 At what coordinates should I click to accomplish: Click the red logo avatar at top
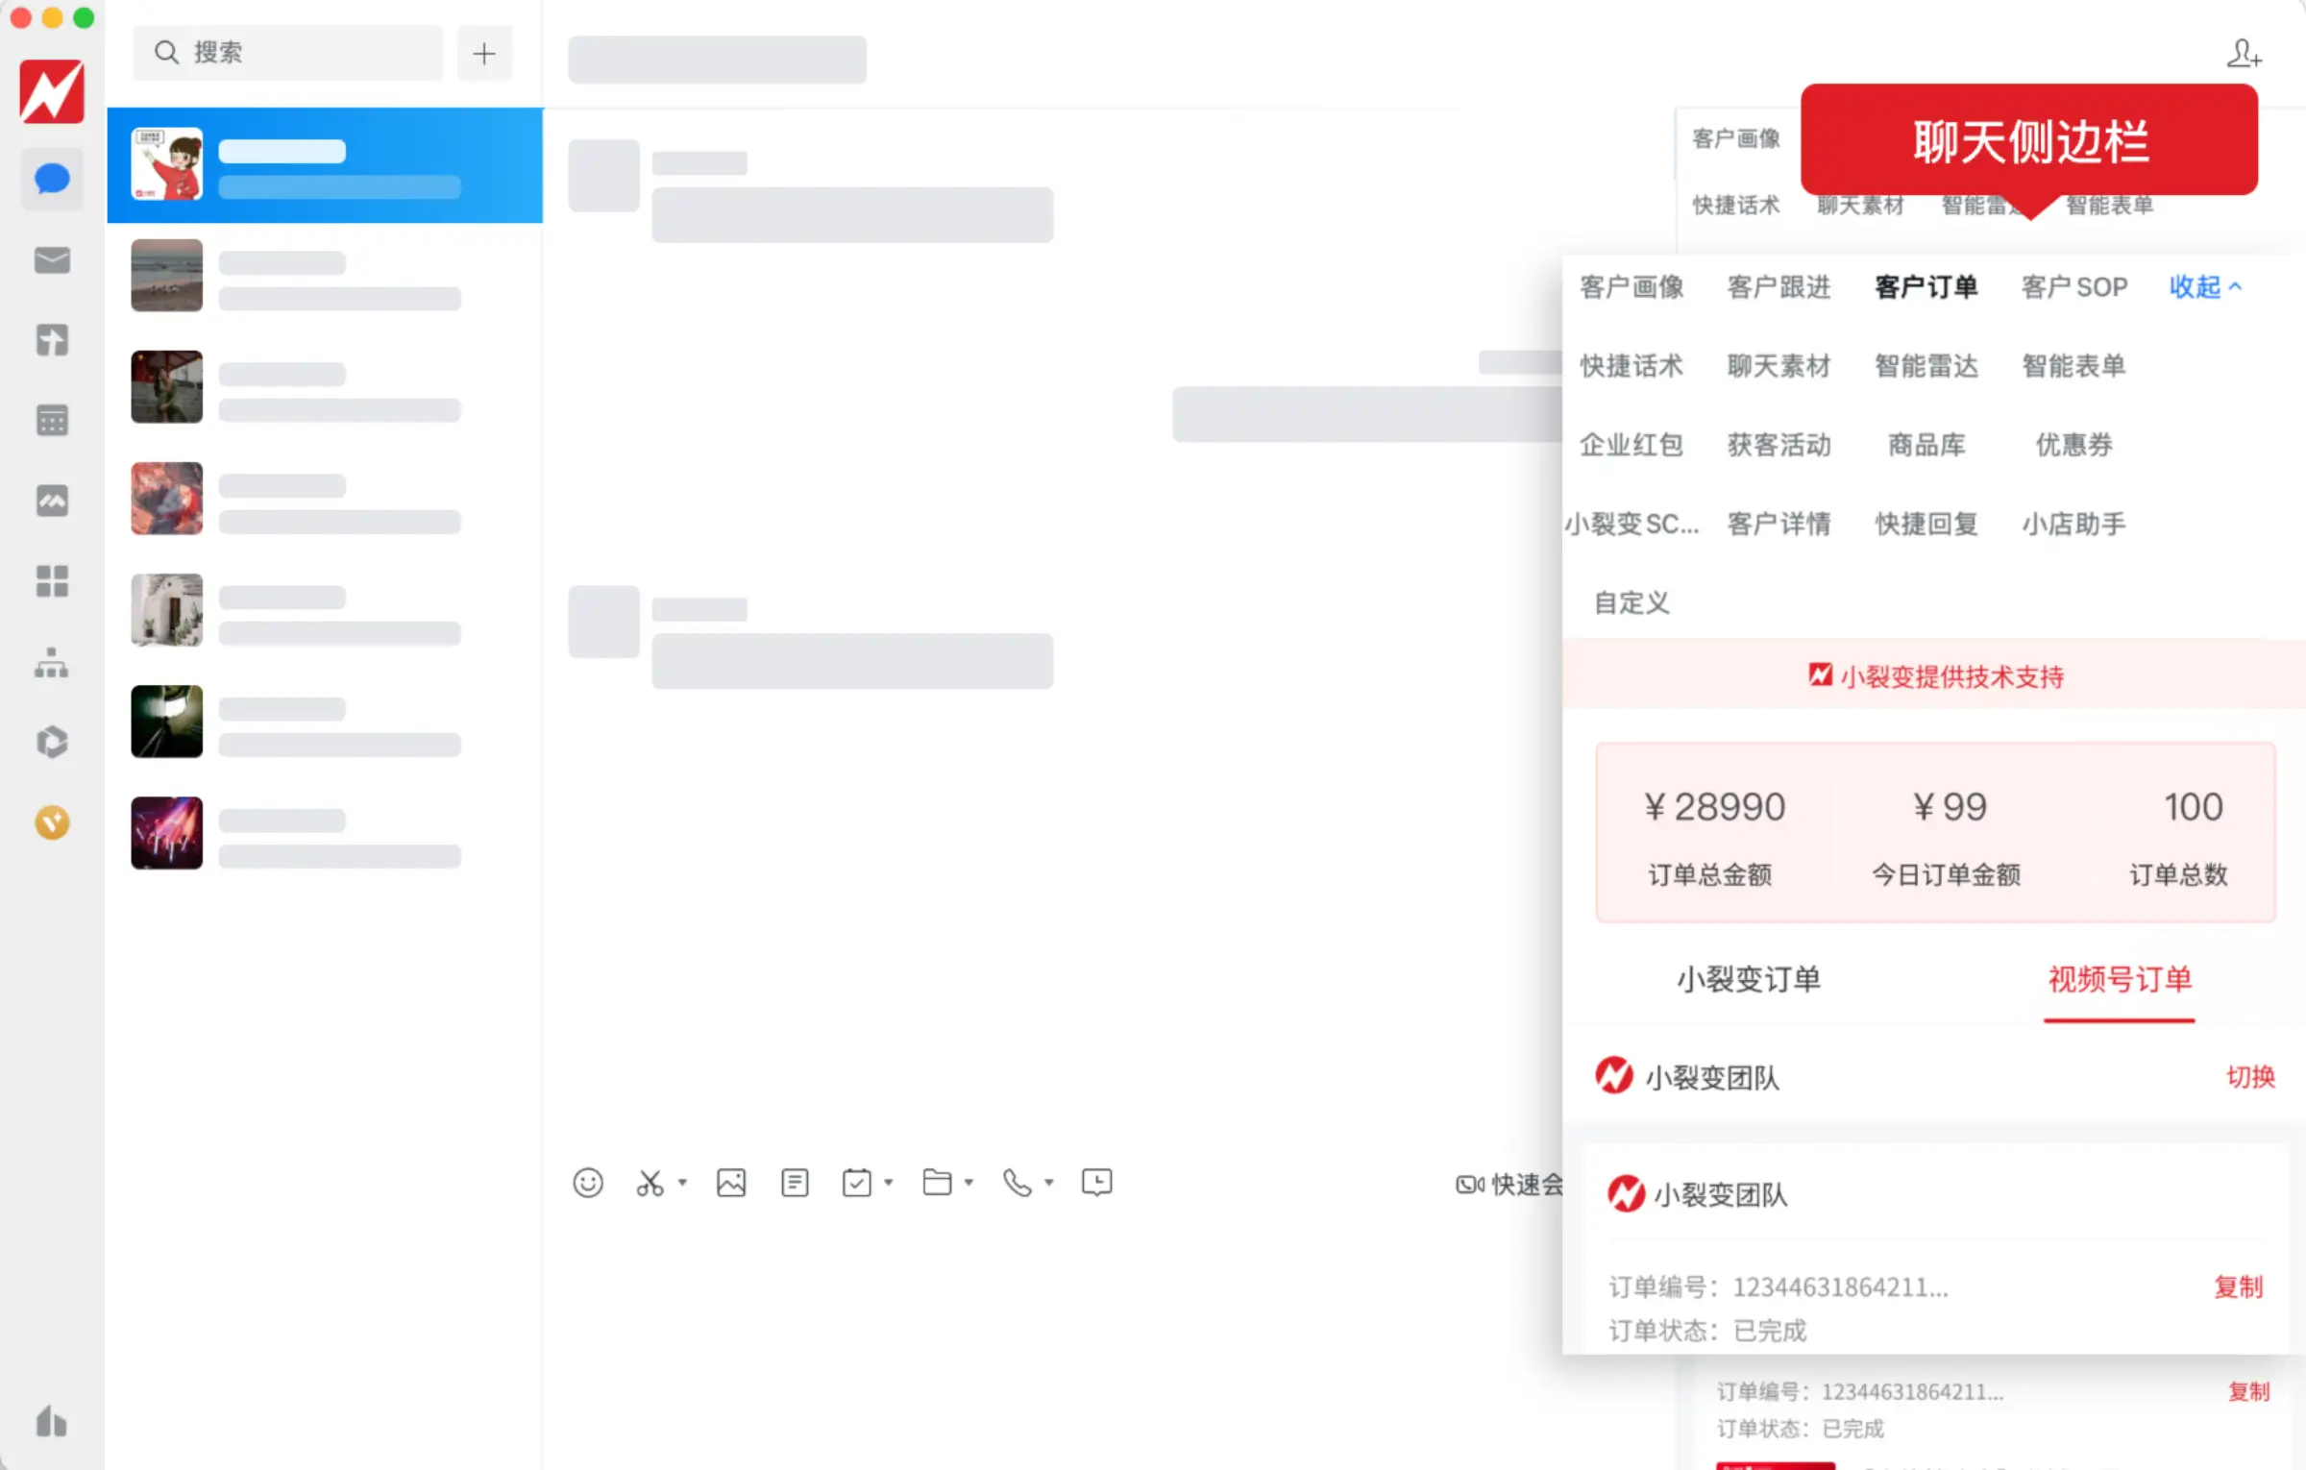(x=52, y=91)
